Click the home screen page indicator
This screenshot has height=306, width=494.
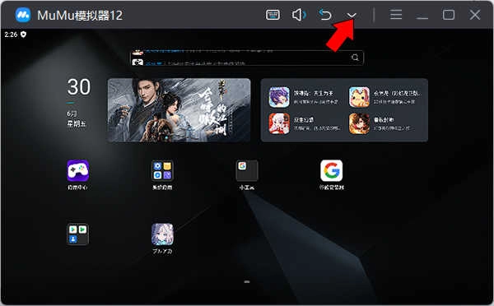coord(247,282)
